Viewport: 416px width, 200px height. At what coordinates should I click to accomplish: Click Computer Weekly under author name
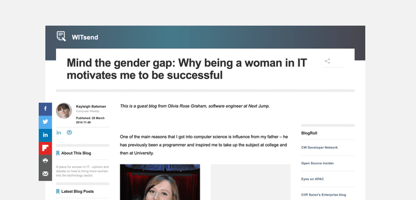click(x=88, y=111)
